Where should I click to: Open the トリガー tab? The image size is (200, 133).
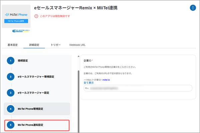56,44
